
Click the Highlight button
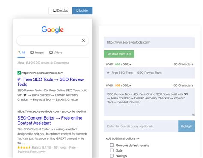tap(187, 126)
